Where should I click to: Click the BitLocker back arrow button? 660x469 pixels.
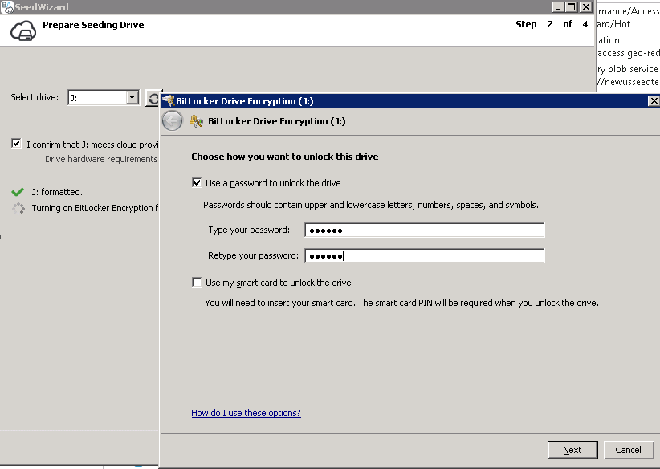pos(172,121)
